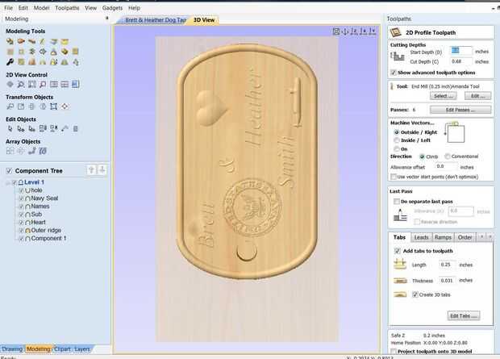Enable Do separate last pass checkbox
Image resolution: width=500 pixels, height=359 pixels.
[396, 202]
